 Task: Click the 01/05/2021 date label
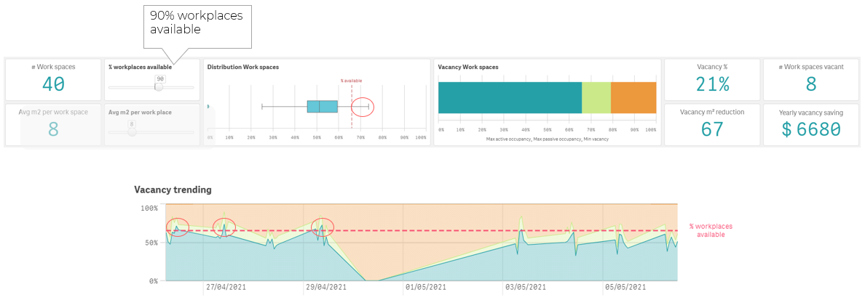tap(425, 288)
